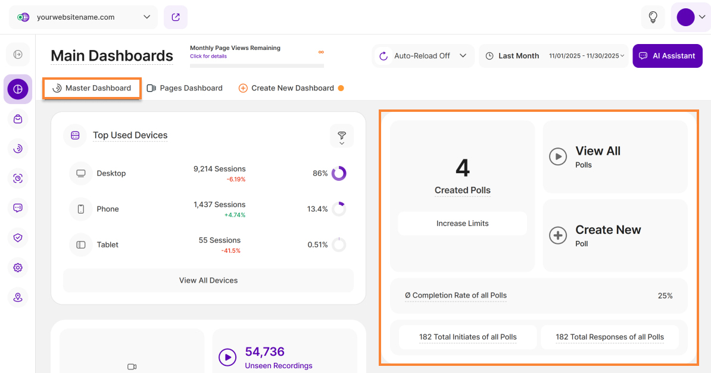Click the AI Assistant button
This screenshot has height=373, width=711.
(667, 56)
